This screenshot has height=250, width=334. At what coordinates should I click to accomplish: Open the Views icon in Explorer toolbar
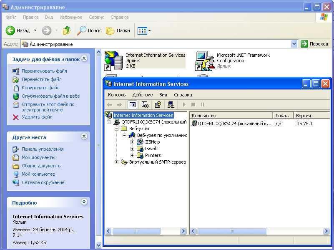point(142,31)
